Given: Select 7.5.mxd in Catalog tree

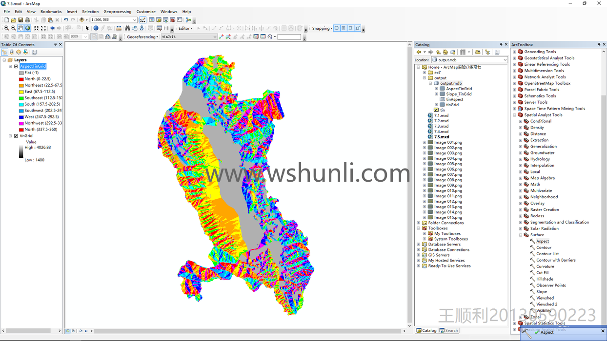Looking at the screenshot, I should (442, 137).
